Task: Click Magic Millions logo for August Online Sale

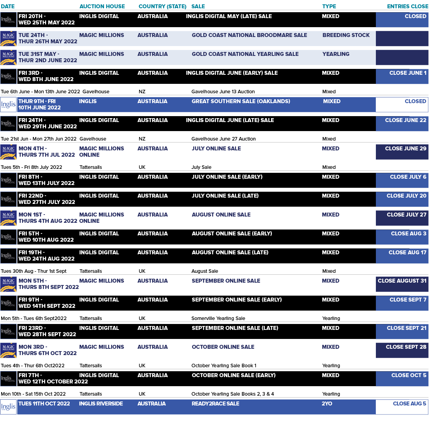Action: [x=8, y=218]
